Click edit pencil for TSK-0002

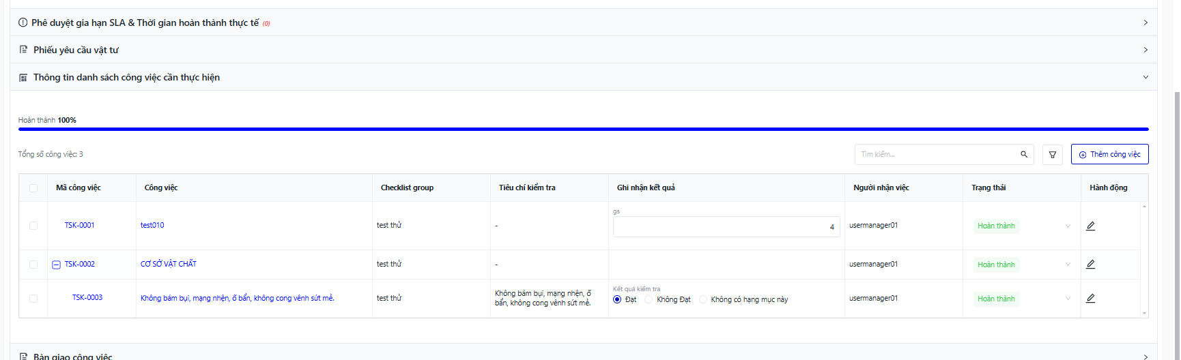click(1090, 265)
